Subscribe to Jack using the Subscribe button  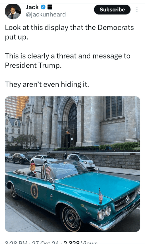(112, 10)
